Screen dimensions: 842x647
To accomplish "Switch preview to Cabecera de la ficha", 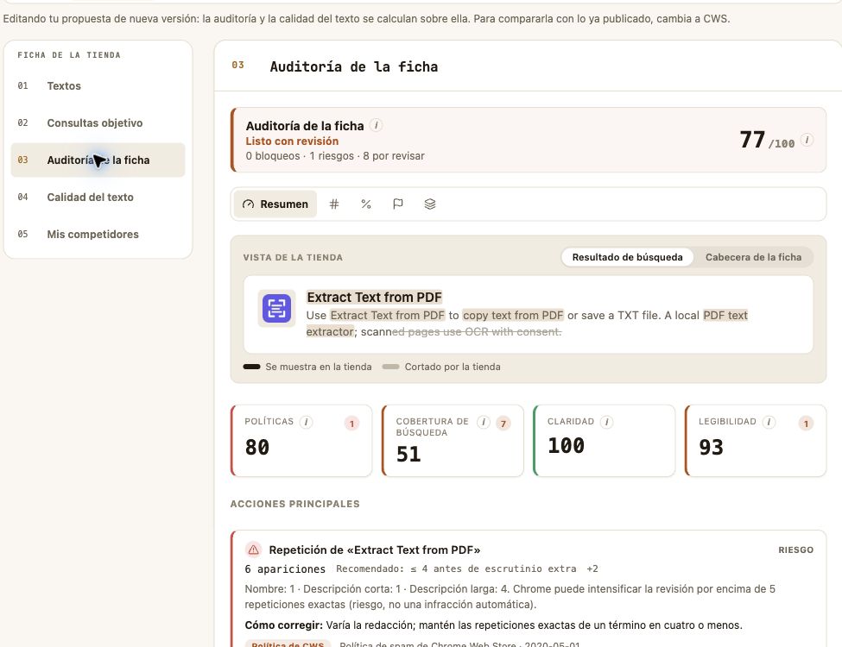I will pyautogui.click(x=753, y=257).
